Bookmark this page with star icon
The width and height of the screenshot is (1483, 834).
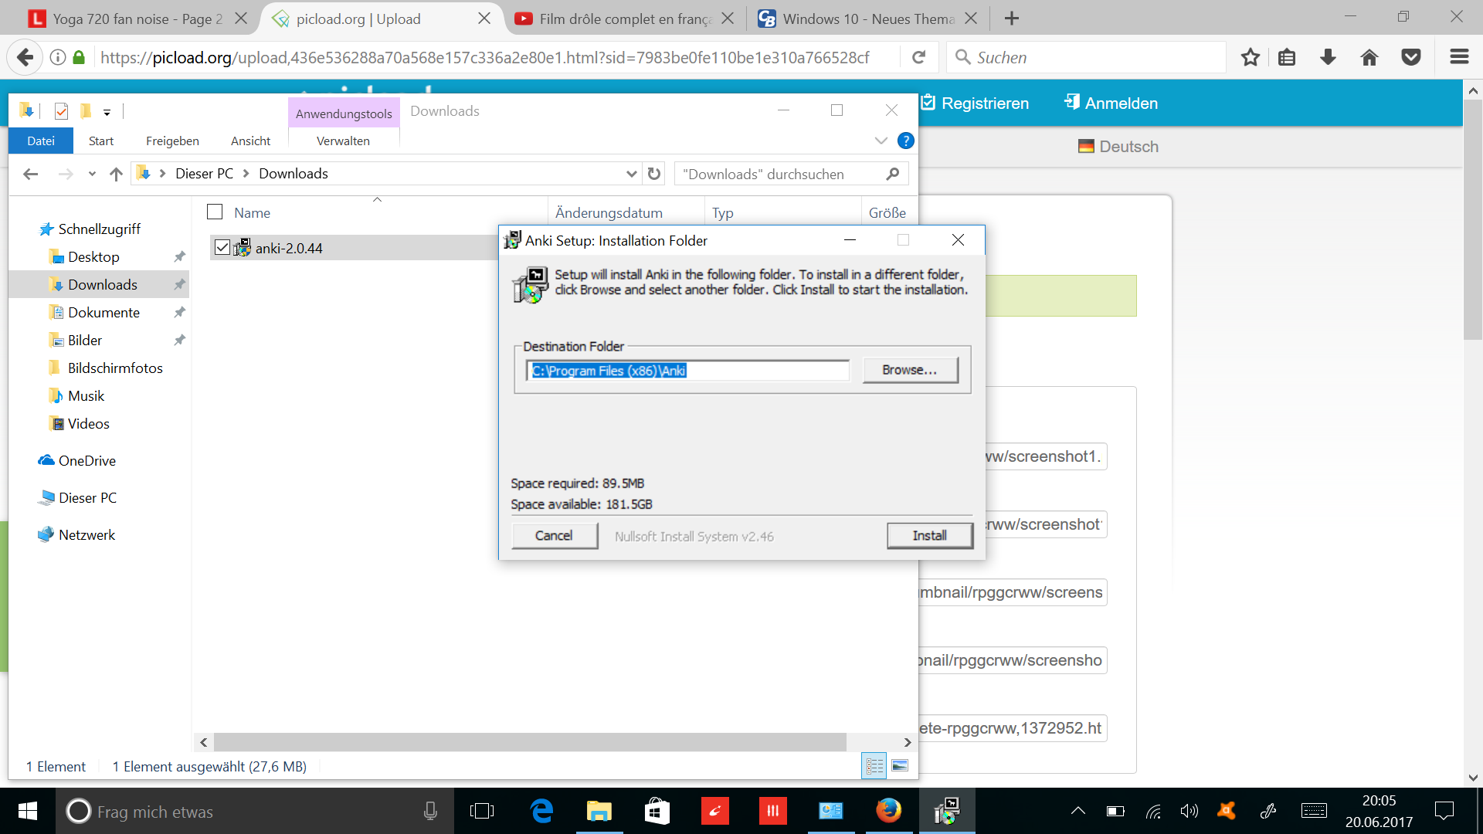click(x=1250, y=57)
